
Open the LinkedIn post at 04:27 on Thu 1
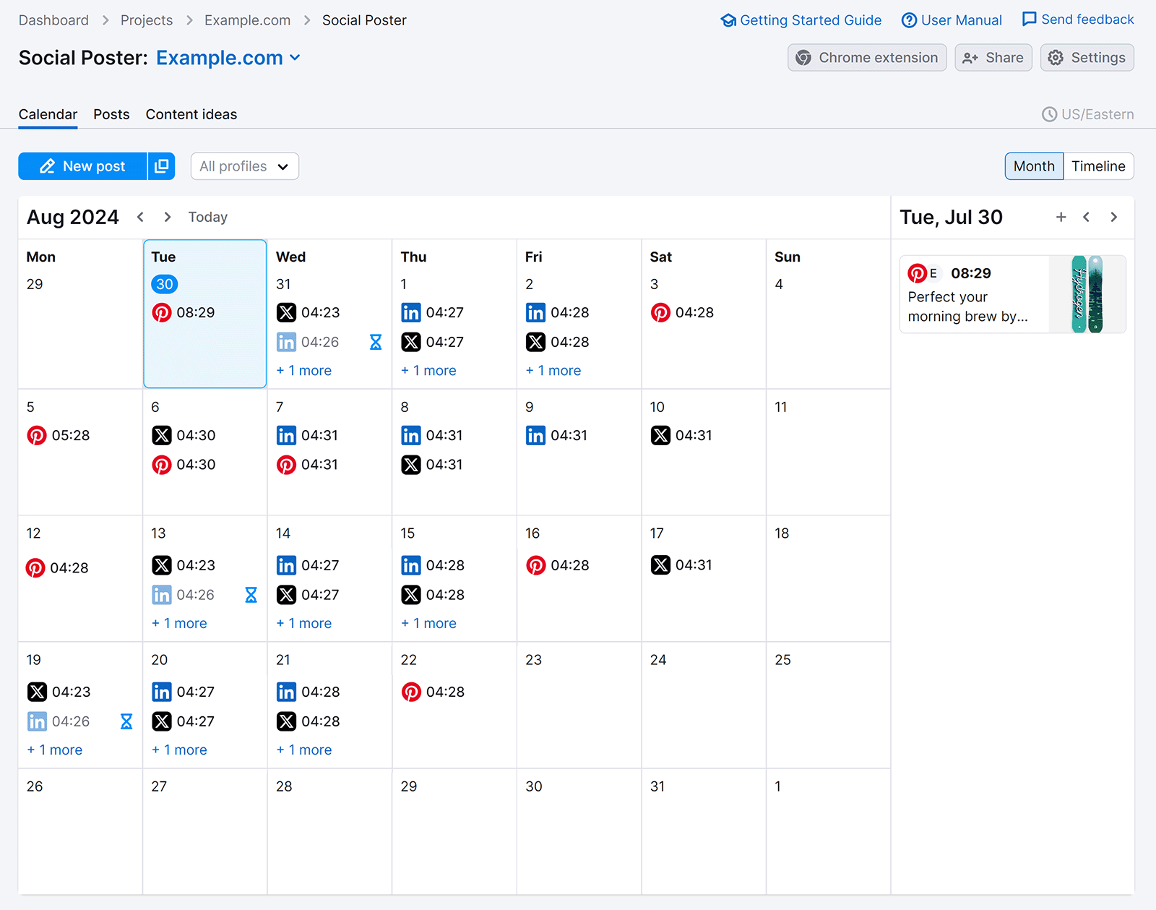[x=433, y=312]
